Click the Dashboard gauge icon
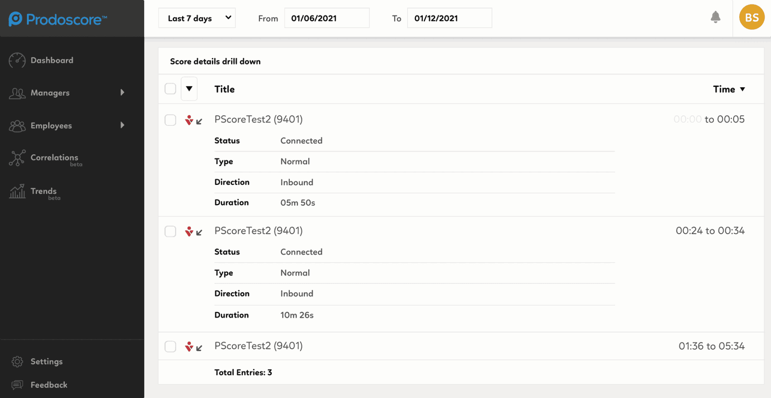771x398 pixels. 17,60
